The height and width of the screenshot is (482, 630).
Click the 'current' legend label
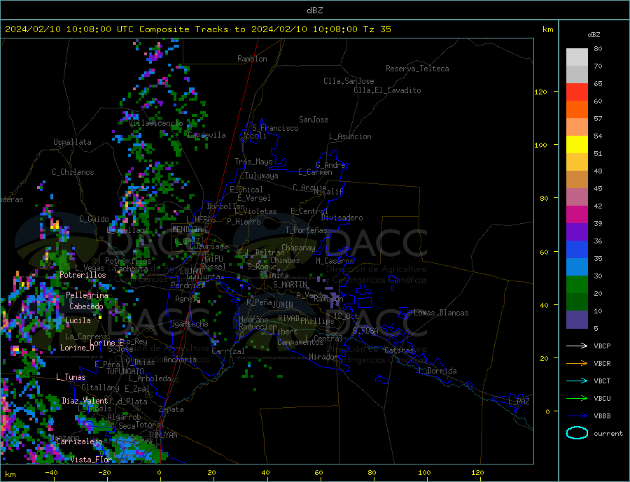pos(608,434)
